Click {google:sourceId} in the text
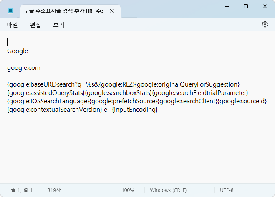The height and width of the screenshot is (197, 275). coord(242,101)
